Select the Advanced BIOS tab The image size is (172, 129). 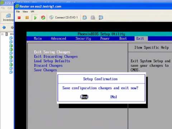click(58, 38)
